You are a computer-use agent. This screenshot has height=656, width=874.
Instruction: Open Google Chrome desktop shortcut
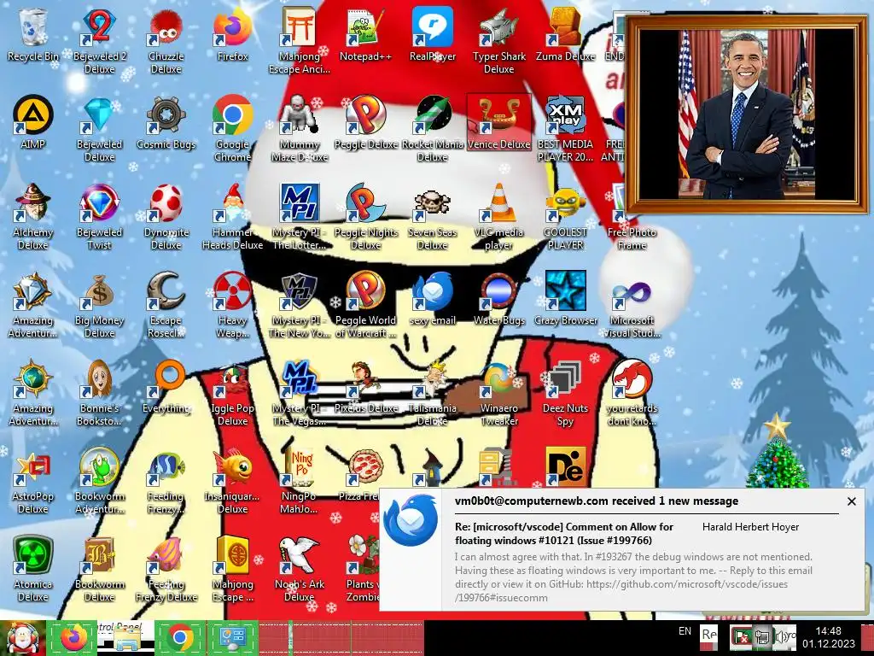[x=232, y=128]
